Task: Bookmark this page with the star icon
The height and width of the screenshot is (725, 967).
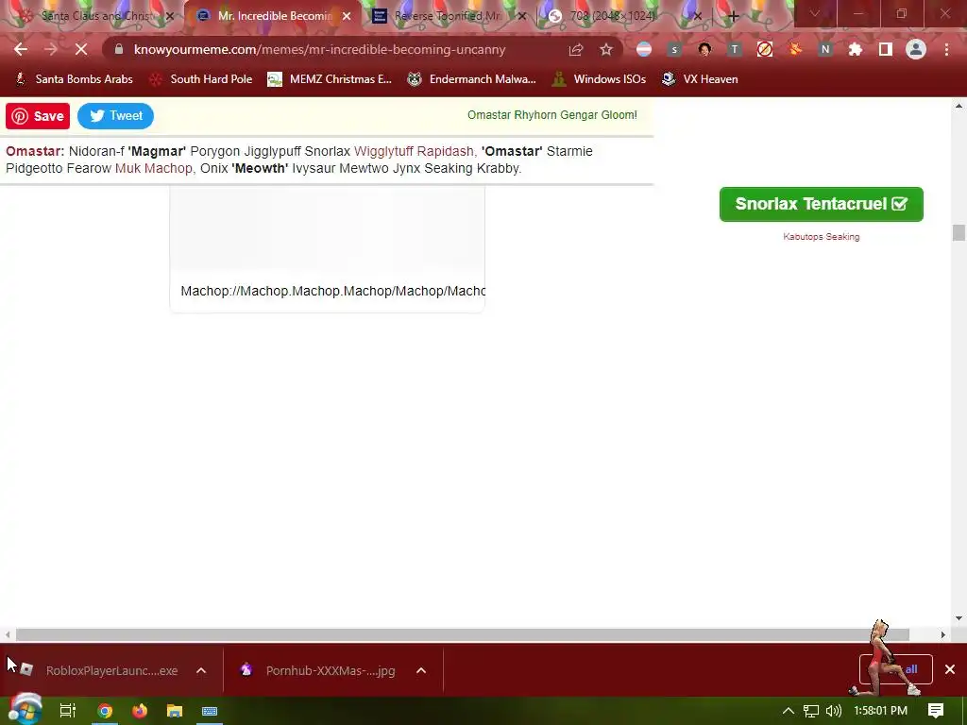Action: click(606, 49)
